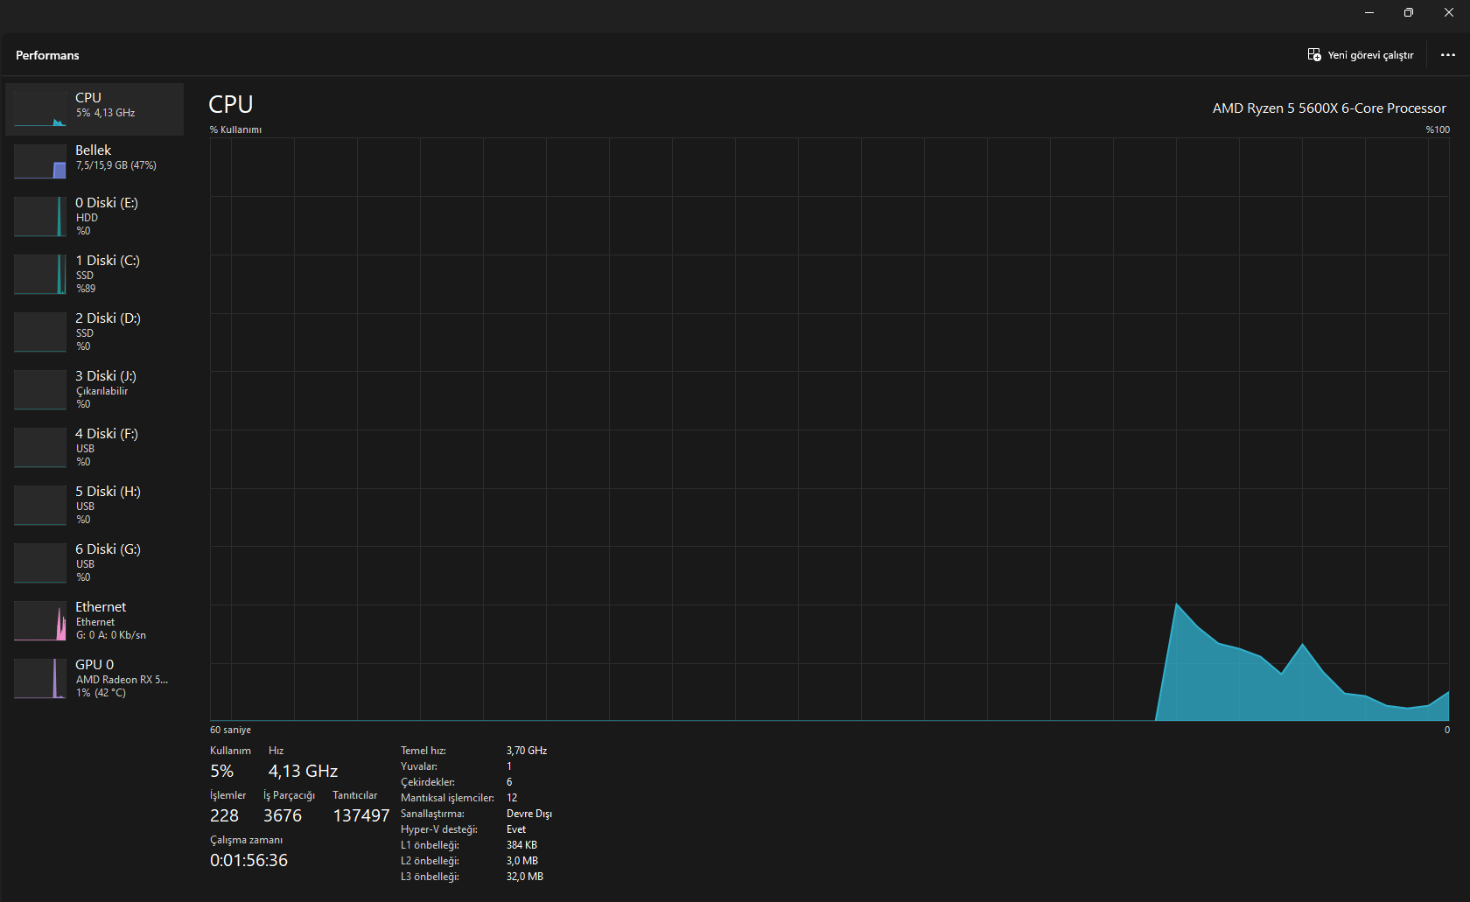Open the GPU 0 Radeon entry

(x=94, y=678)
